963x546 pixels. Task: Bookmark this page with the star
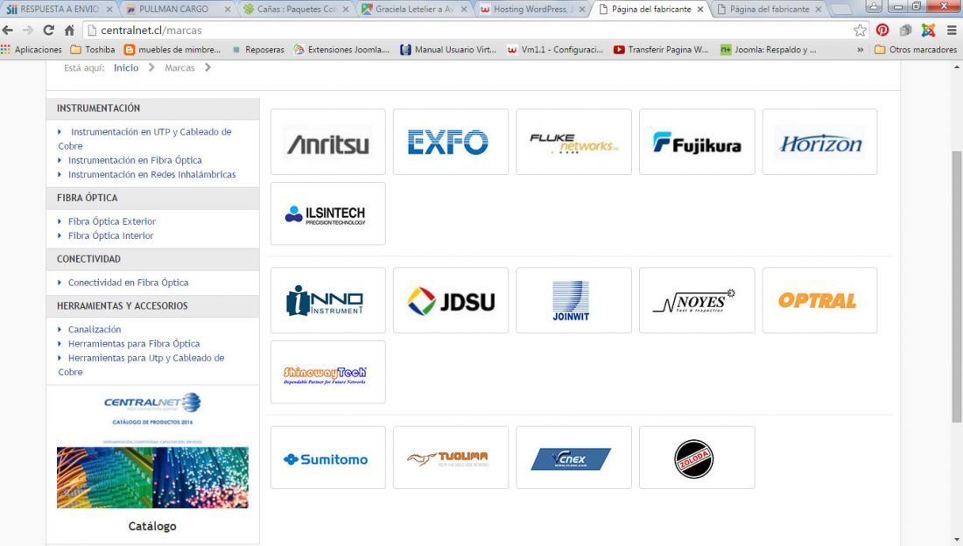tap(860, 30)
